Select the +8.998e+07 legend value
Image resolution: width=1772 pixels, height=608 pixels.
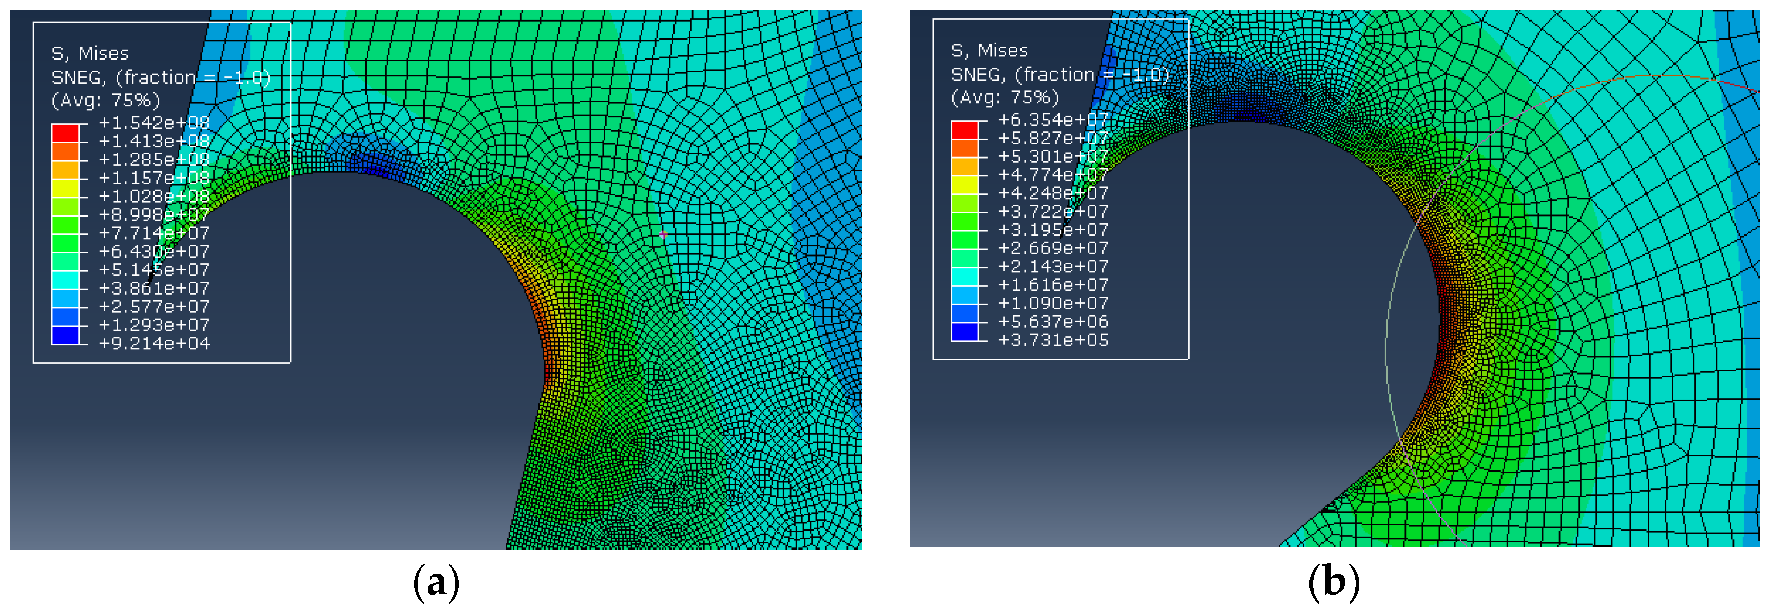[154, 214]
